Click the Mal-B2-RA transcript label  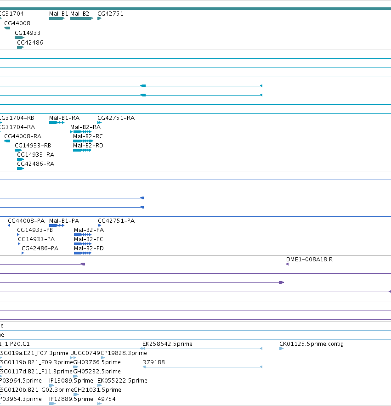point(85,127)
